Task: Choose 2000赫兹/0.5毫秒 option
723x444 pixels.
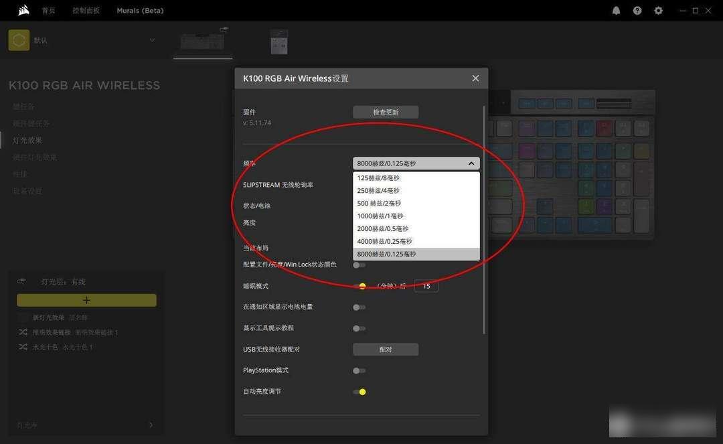Action: [x=416, y=228]
